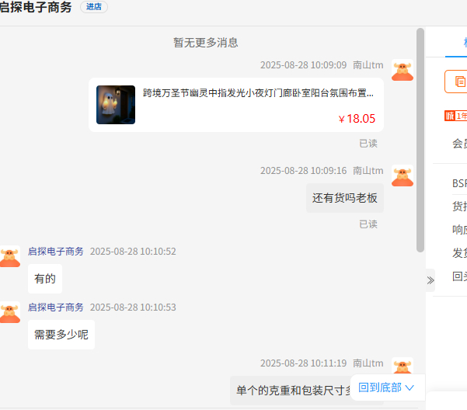Click the 还有货吗老板 message bubble
Viewport: 467px width, 410px height.
coord(345,198)
